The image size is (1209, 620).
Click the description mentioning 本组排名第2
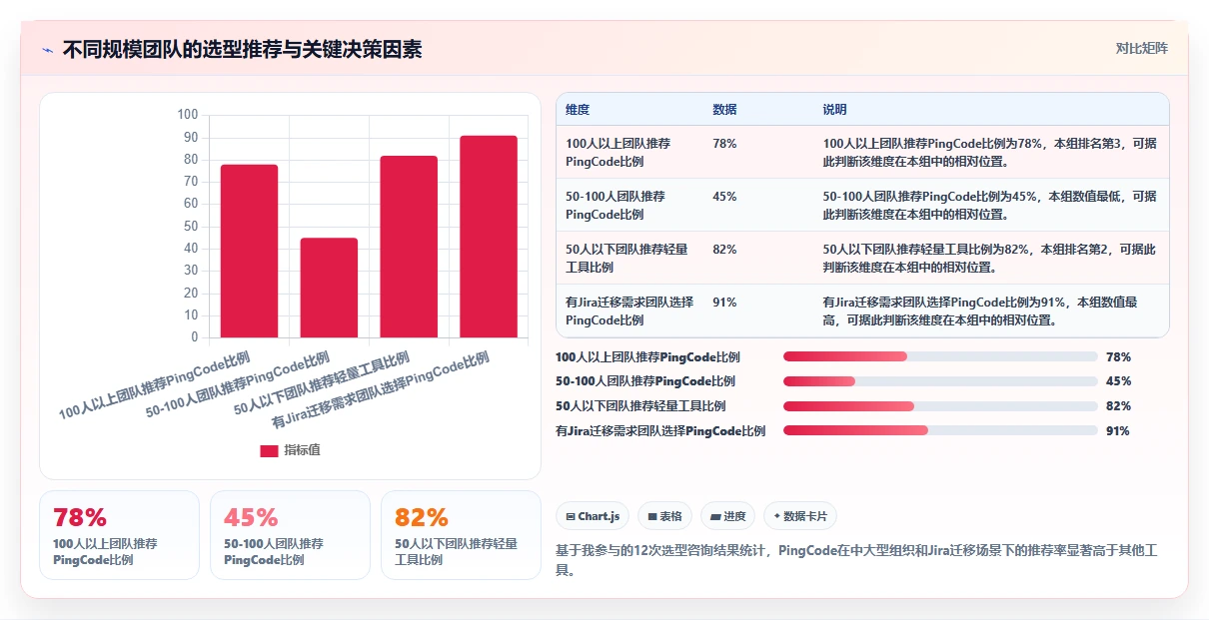989,258
